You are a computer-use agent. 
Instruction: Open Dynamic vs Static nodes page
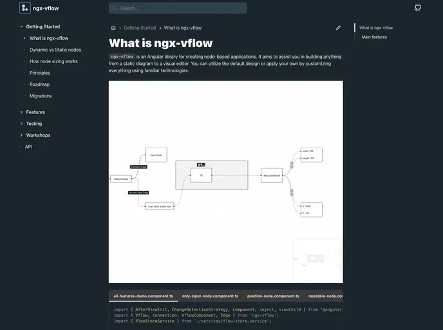[x=55, y=50]
